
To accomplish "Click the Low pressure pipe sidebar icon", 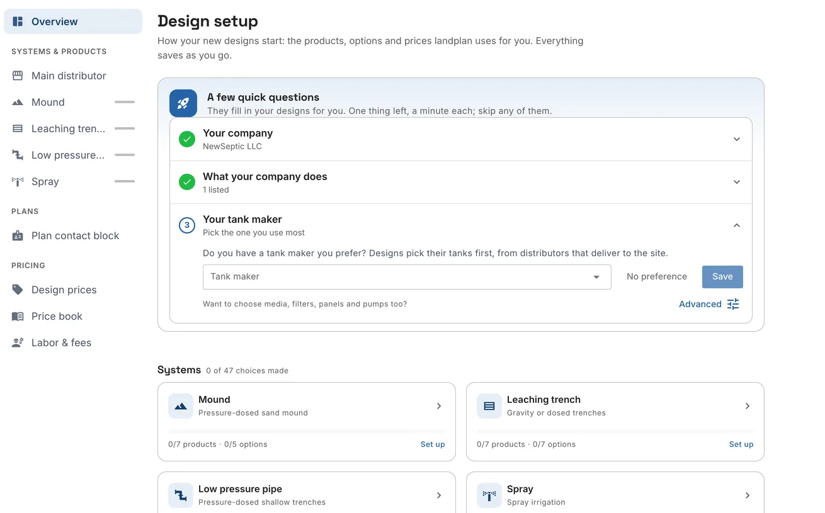I will 18,155.
